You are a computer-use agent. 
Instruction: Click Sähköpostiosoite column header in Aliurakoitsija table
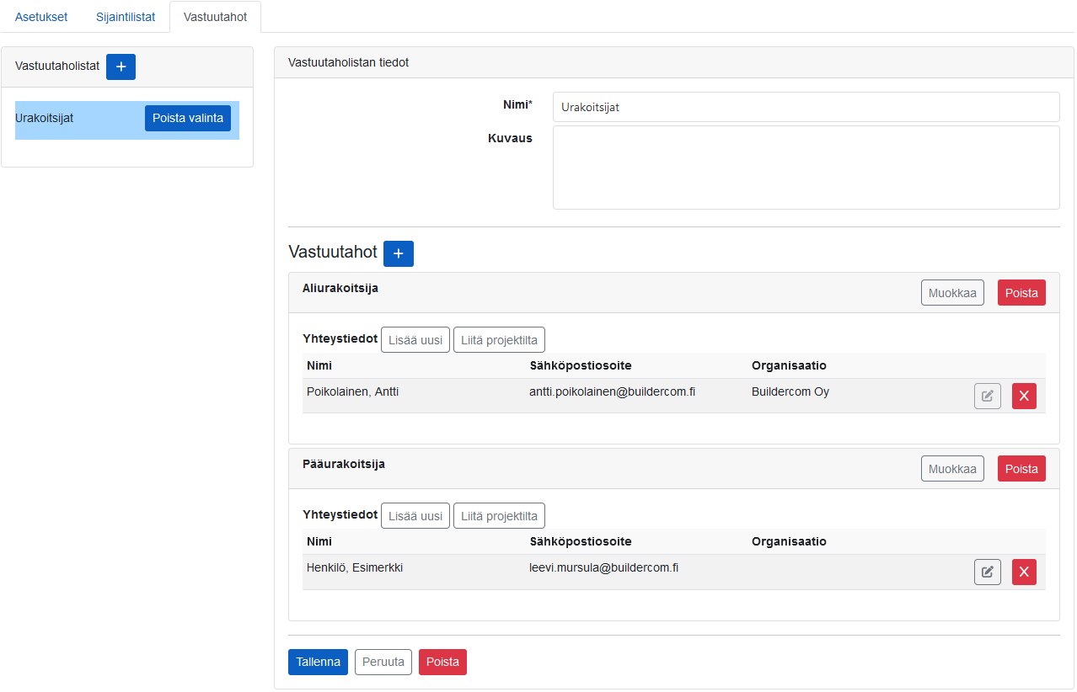tap(581, 365)
